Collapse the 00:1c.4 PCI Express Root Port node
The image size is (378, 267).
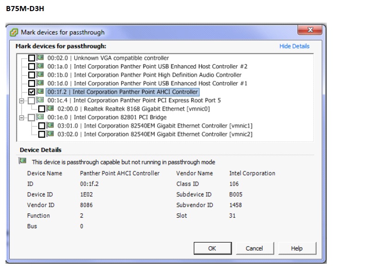pyautogui.click(x=22, y=101)
